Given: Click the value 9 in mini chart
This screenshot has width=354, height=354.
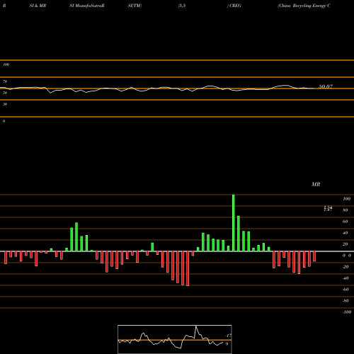Looking at the screenshot, I should [227, 344].
